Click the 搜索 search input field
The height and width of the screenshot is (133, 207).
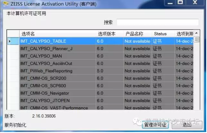pos(158,22)
